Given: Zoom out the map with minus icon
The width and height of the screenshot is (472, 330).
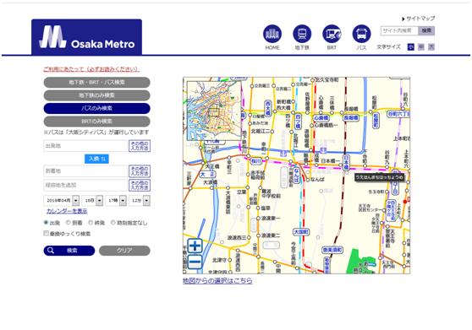Looking at the screenshot, I should coord(195,262).
